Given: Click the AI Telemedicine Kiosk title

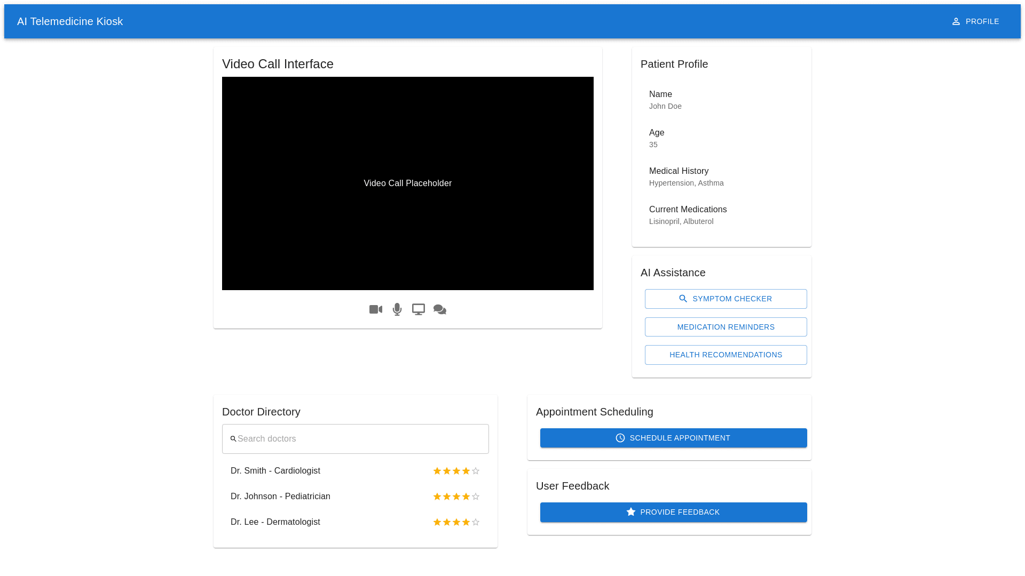Looking at the screenshot, I should (x=70, y=21).
